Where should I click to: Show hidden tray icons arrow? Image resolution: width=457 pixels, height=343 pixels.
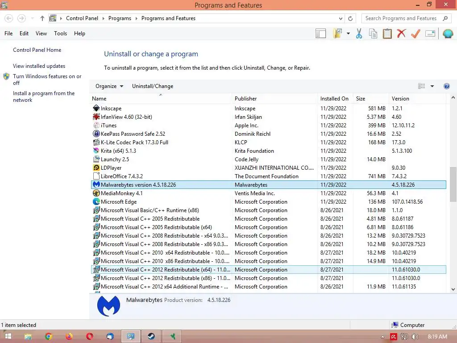[382, 337]
